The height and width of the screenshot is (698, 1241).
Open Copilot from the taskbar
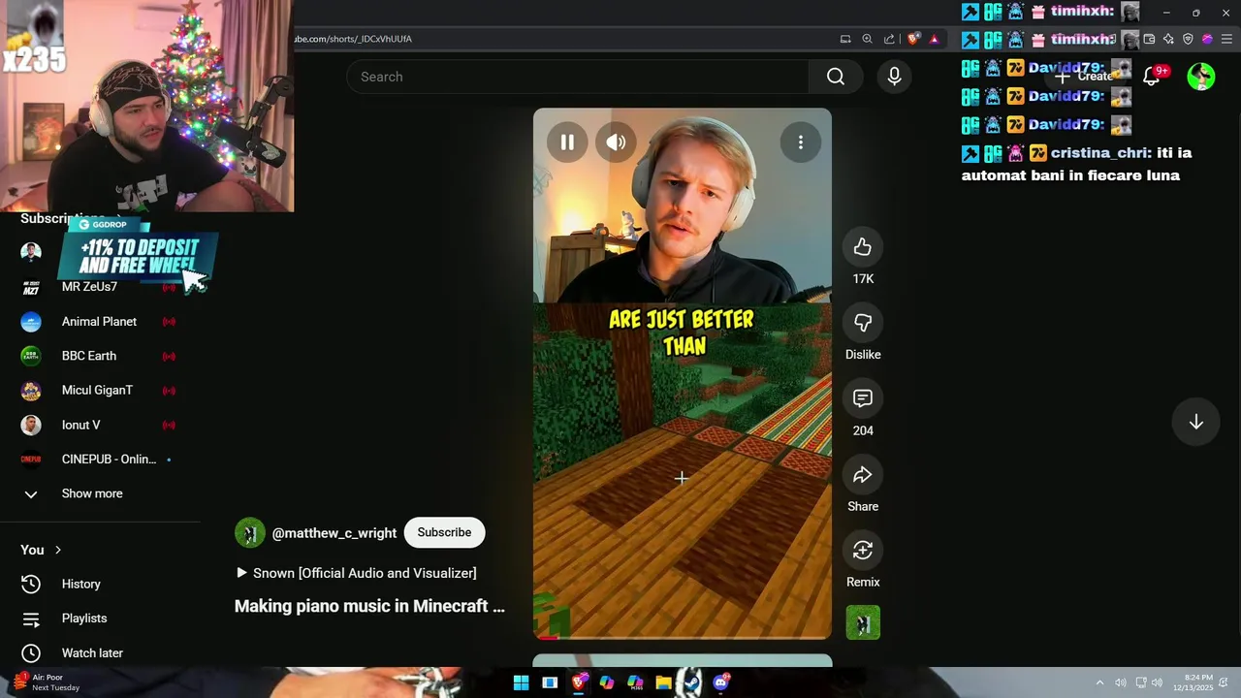pyautogui.click(x=607, y=682)
